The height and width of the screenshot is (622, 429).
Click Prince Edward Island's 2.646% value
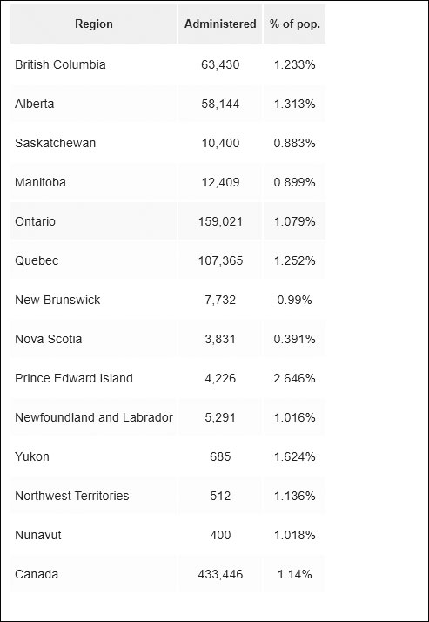point(294,378)
